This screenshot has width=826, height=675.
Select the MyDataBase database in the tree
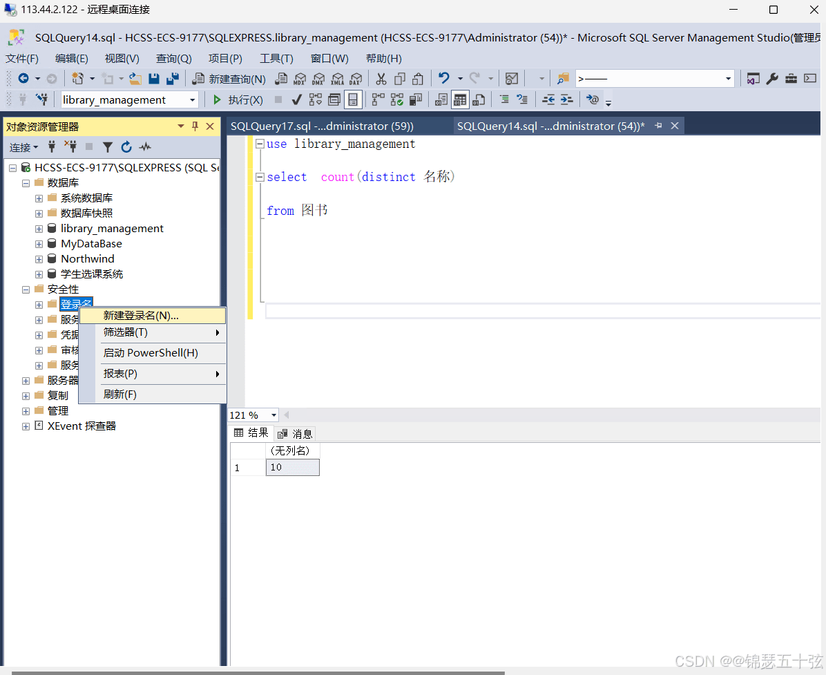[x=91, y=244]
